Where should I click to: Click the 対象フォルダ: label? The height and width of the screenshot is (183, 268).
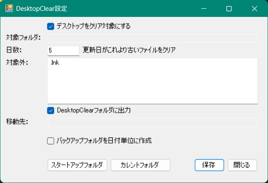point(23,38)
